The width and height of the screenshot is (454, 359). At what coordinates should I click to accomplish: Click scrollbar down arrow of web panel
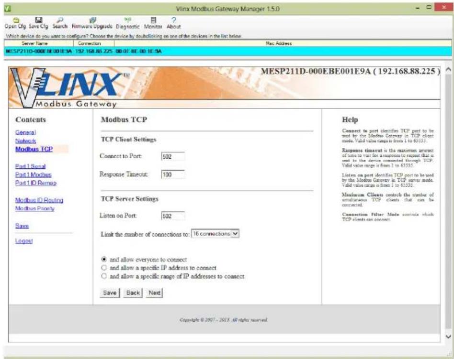[448, 337]
